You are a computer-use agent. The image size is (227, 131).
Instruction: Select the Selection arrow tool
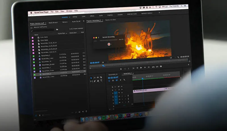91,78
